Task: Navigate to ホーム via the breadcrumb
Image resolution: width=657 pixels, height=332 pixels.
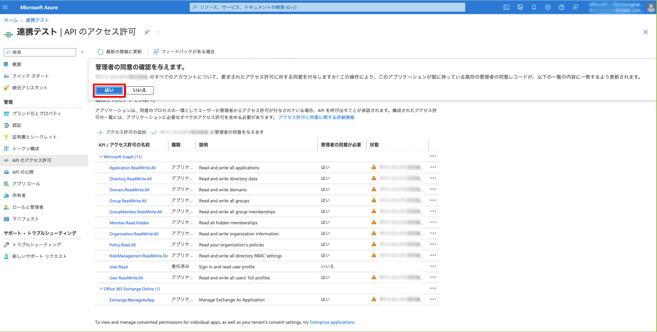Action: (x=11, y=20)
